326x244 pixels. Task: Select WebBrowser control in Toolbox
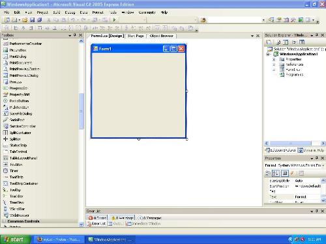coord(19,215)
